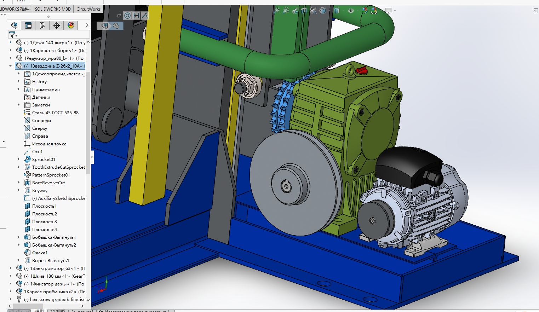Click the Previous View icon
Screen dimensions: 539x312
295,11
